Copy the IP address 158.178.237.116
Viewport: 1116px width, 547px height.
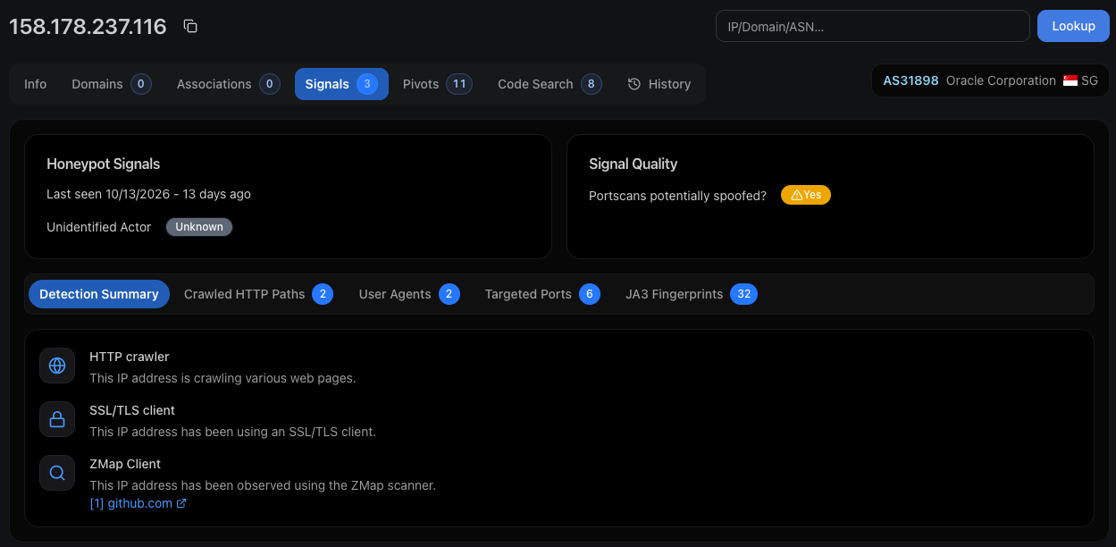190,27
